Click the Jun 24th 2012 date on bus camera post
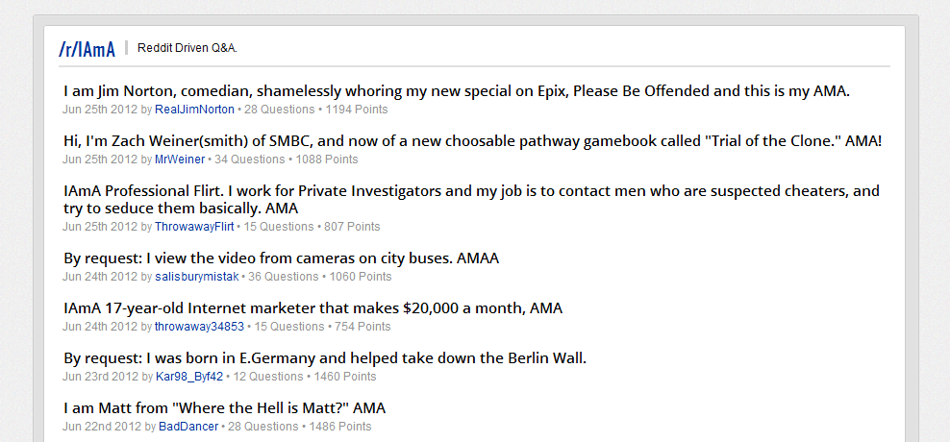Screen dimensions: 950x442 click(x=100, y=277)
